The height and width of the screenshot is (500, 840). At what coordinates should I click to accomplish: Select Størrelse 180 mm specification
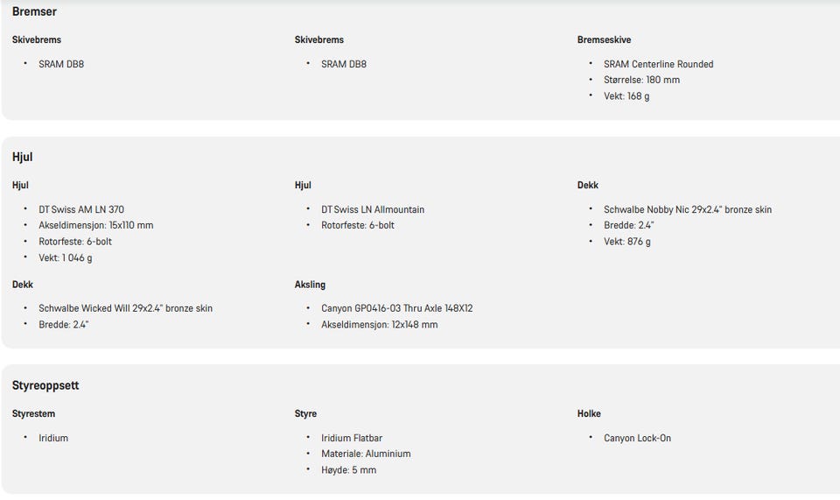641,80
